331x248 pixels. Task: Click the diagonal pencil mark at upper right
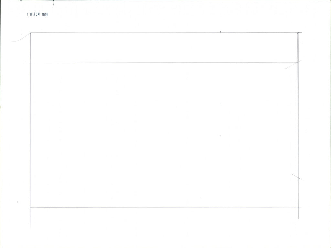click(x=292, y=65)
